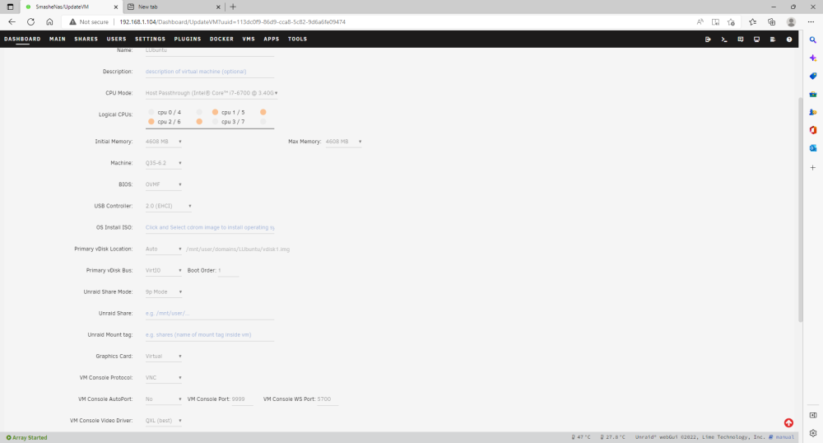This screenshot has width=823, height=443.
Task: Open the USB Controller dropdown
Action: [169, 207]
